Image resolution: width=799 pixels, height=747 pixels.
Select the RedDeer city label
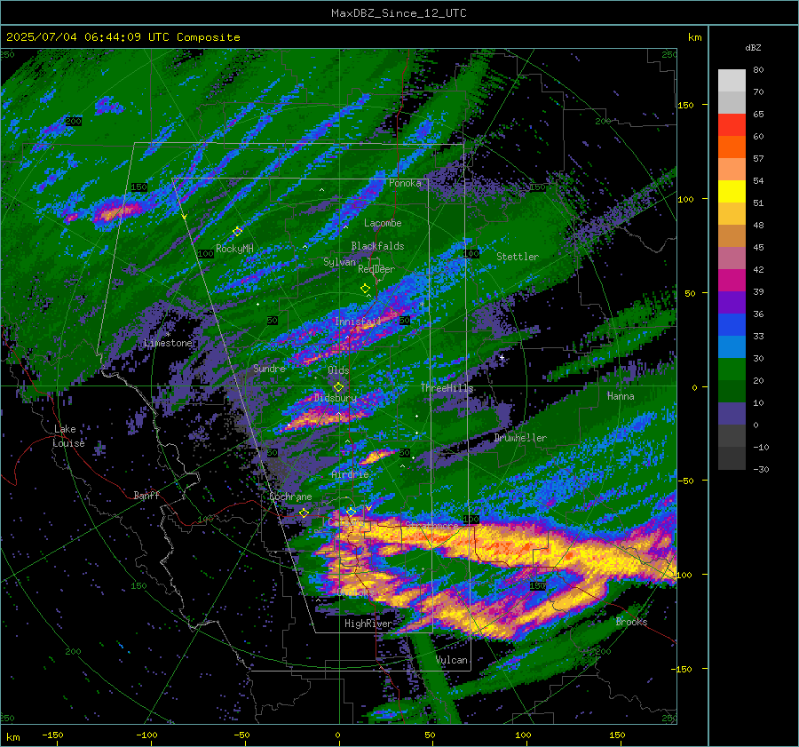click(376, 269)
